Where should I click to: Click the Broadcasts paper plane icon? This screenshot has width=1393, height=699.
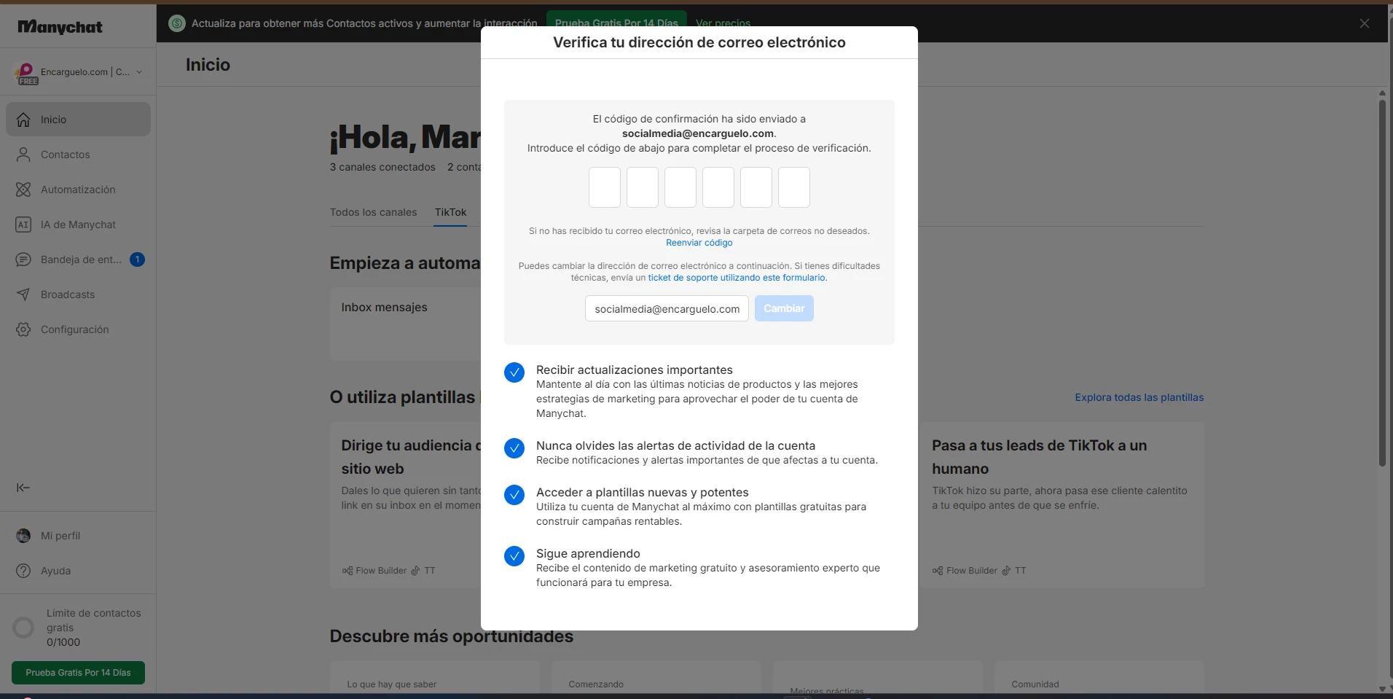[x=23, y=294]
